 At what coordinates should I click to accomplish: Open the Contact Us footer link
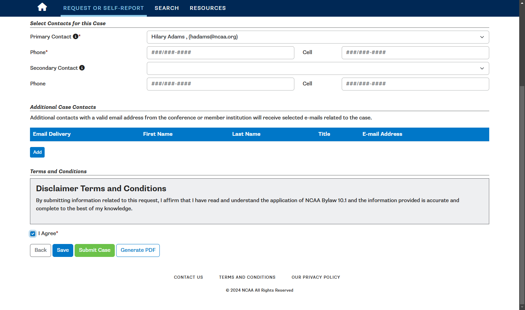188,277
